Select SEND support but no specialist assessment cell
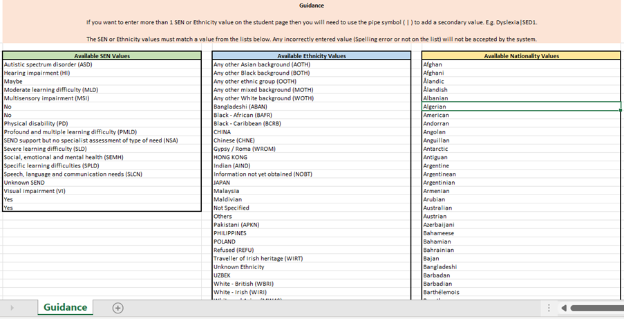This screenshot has width=624, height=319. click(102, 140)
